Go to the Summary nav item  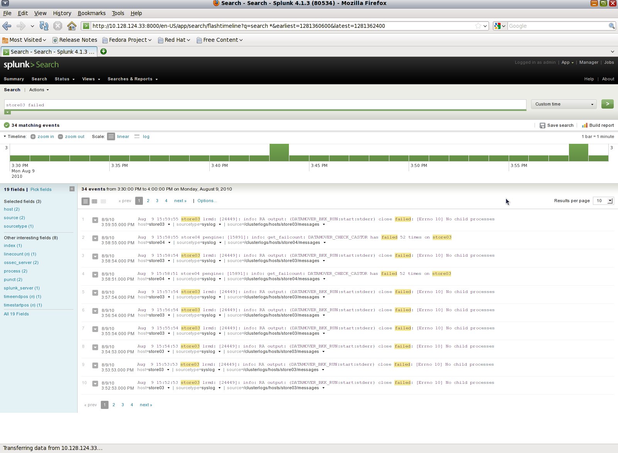tap(14, 79)
